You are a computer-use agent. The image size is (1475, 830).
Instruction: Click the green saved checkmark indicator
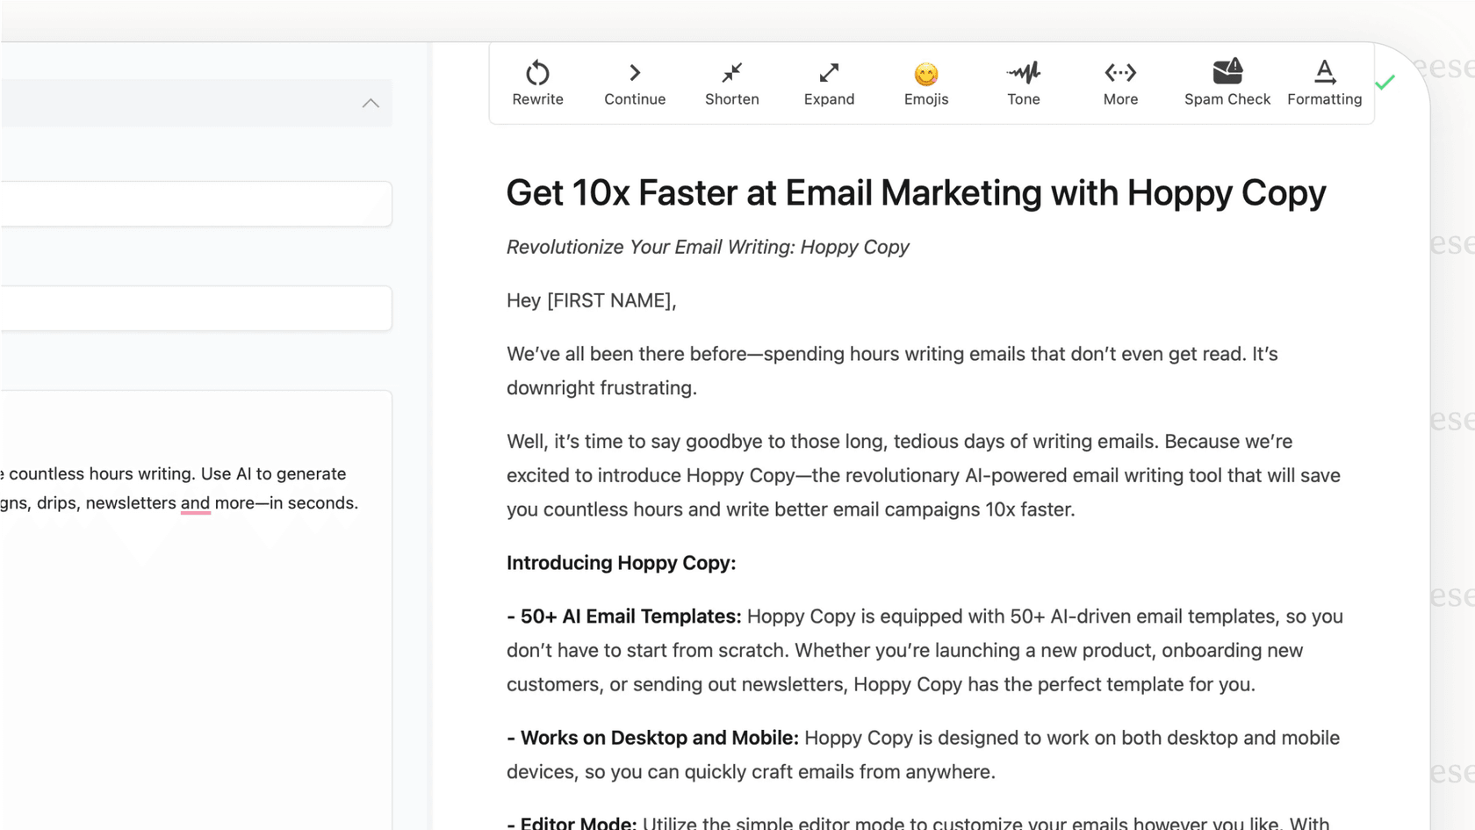[1385, 82]
